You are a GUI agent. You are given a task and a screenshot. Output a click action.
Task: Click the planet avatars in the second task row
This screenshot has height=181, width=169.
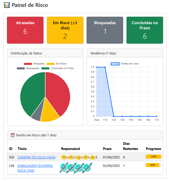[x=75, y=168]
